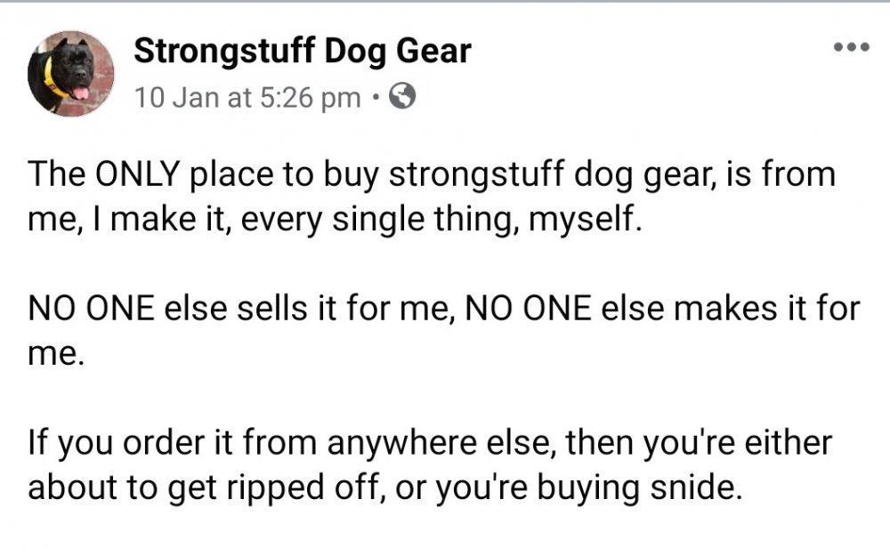The height and width of the screenshot is (548, 890).
Task: Click the dot separator beside the timestamp
Action: tap(375, 98)
